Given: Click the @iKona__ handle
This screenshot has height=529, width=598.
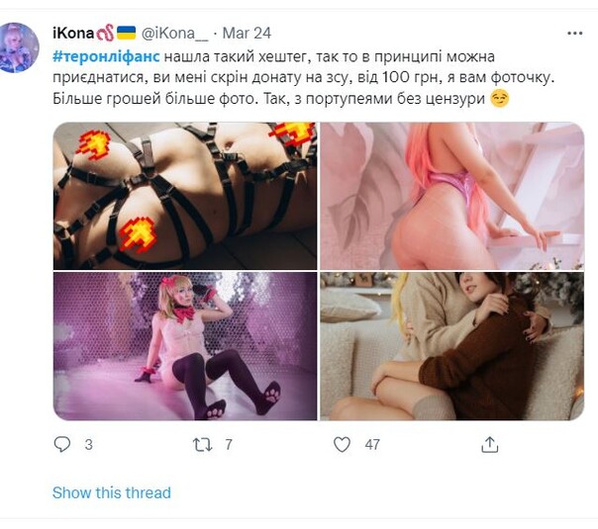Looking at the screenshot, I should [x=174, y=34].
